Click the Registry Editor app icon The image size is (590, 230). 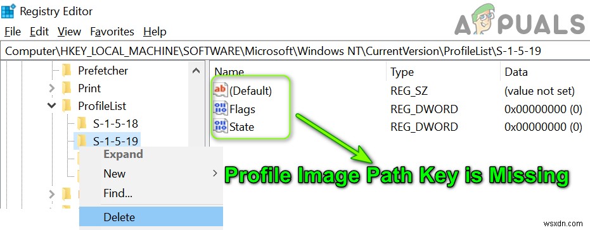(x=8, y=11)
